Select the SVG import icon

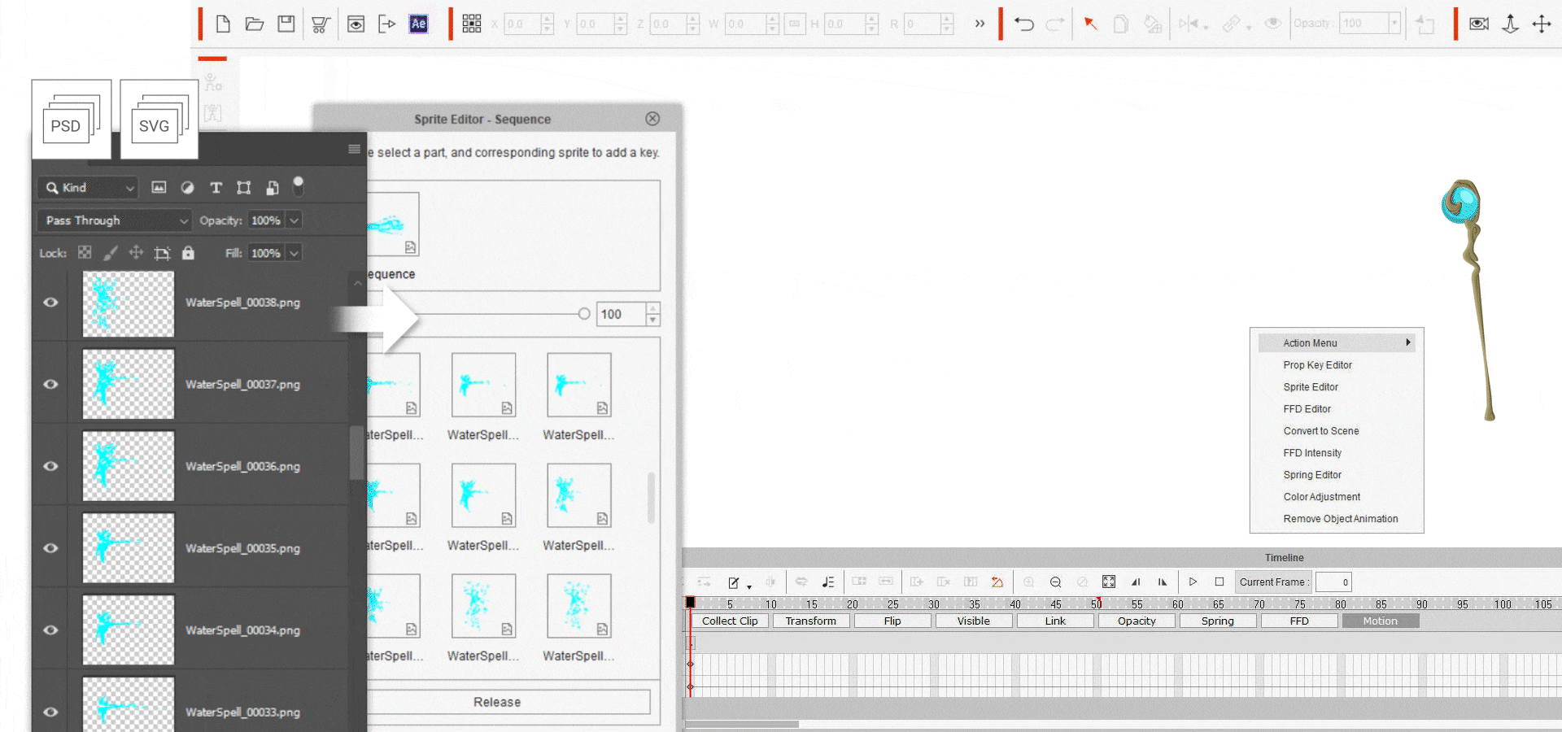[159, 120]
